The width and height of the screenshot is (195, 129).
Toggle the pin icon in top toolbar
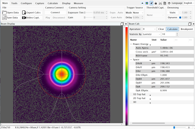tap(151, 3)
